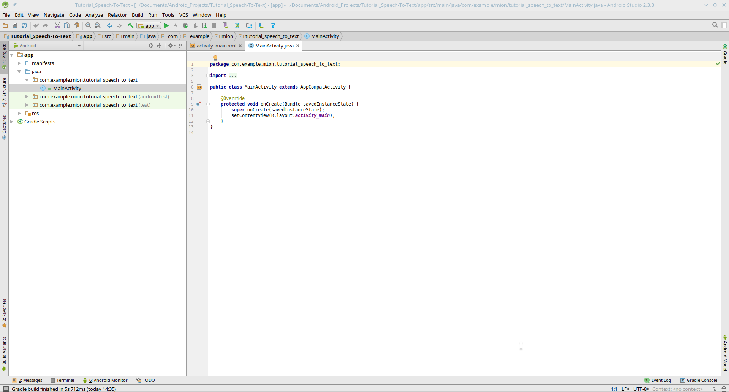Open the Refactor menu
Viewport: 729px width, 392px height.
click(x=117, y=15)
